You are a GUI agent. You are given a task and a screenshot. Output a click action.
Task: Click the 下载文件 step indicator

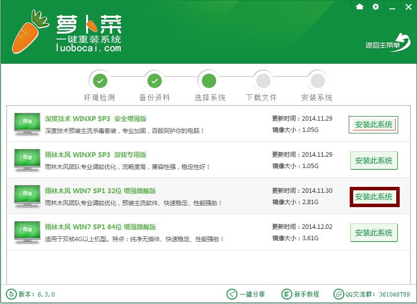[x=263, y=80]
